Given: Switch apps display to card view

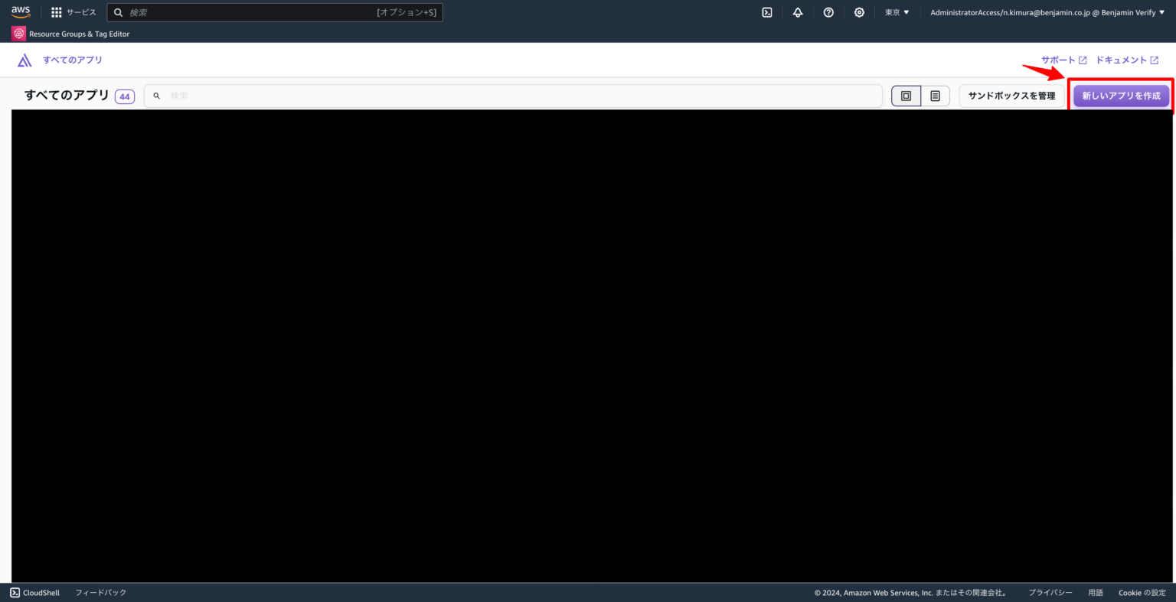Looking at the screenshot, I should [906, 95].
